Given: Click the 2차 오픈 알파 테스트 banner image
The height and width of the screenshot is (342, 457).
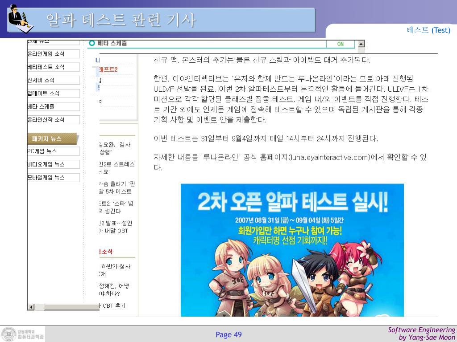Looking at the screenshot, I should [292, 250].
